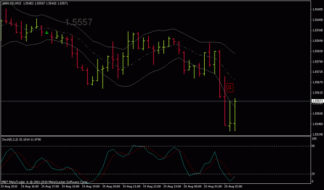Viewport: 324px width, 190px height.
Task: Click the 20 Aug 01:00 time label
Action: tap(213, 186)
